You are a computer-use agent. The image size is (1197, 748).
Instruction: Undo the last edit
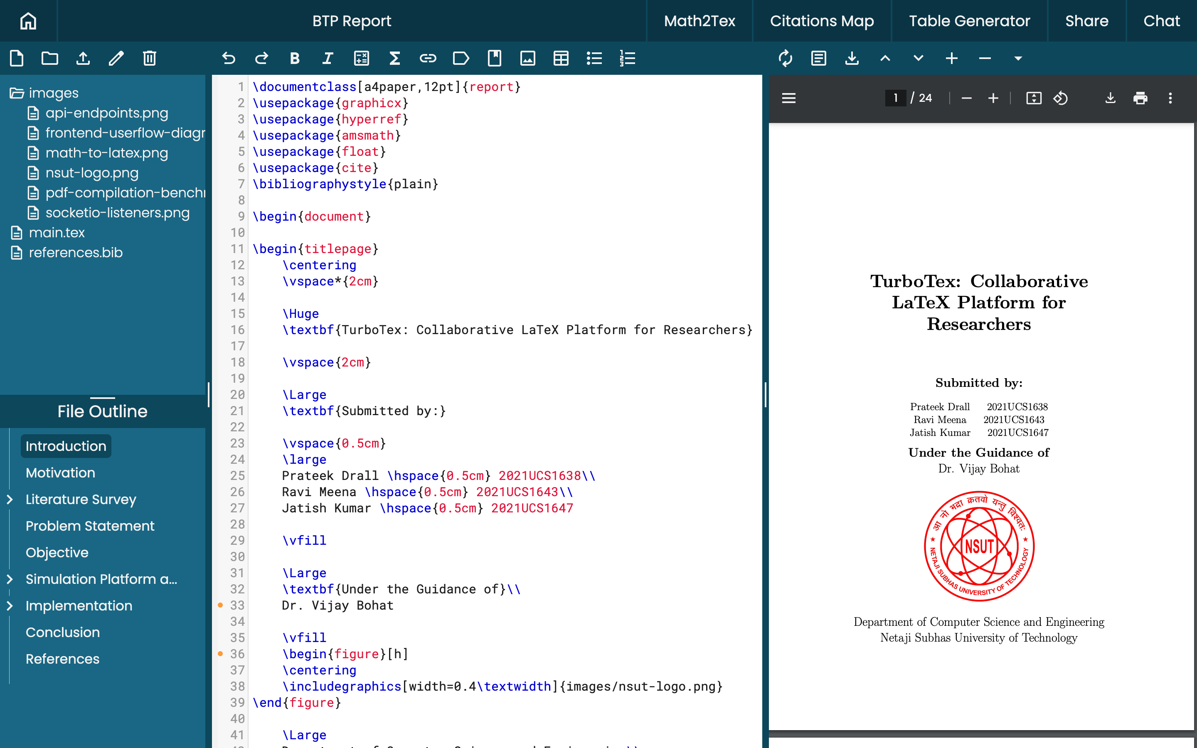click(229, 58)
